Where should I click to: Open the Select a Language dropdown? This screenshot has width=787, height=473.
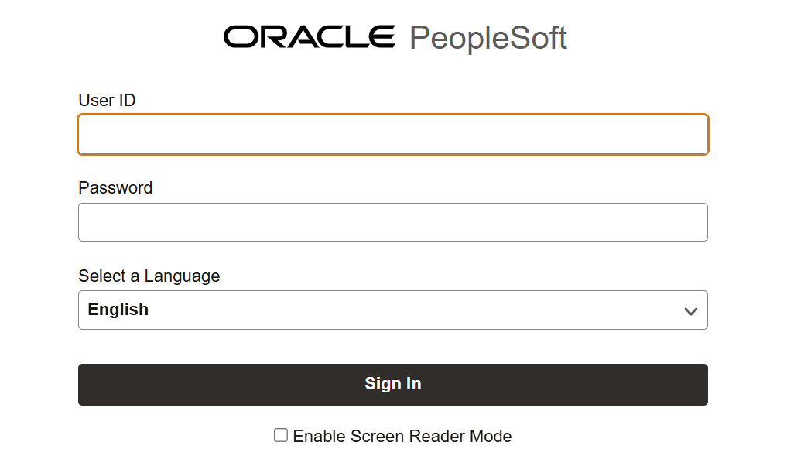point(393,310)
